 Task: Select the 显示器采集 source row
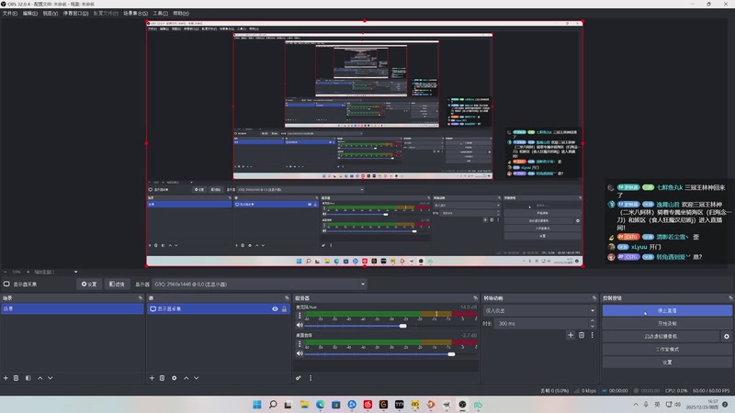tap(219, 308)
